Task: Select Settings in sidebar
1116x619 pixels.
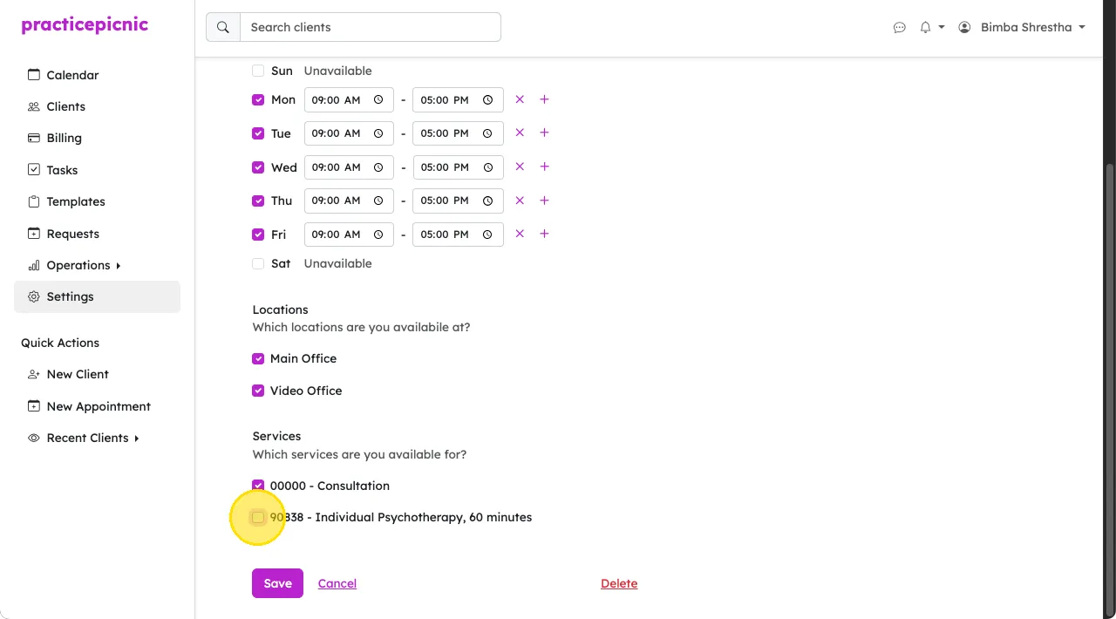Action: coord(97,296)
